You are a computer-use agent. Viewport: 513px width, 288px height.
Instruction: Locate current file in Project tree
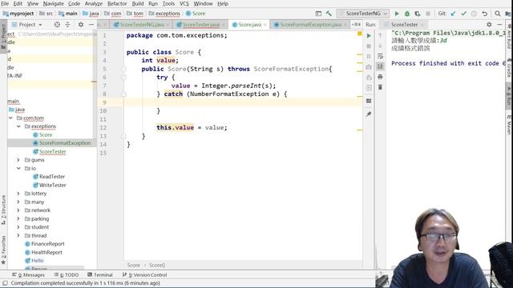pyautogui.click(x=57, y=25)
